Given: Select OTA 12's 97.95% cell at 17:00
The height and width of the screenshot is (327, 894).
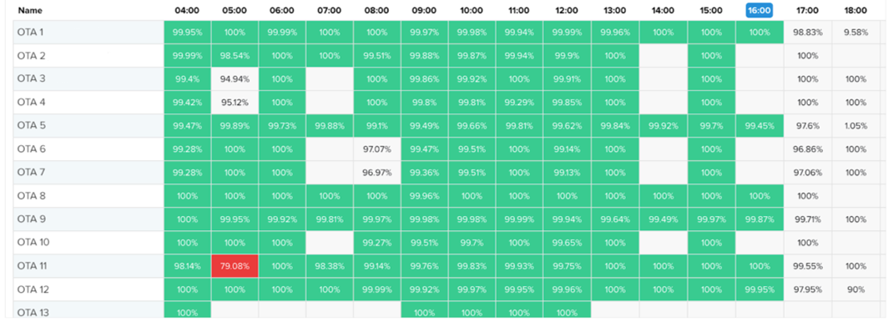Looking at the screenshot, I should pyautogui.click(x=808, y=289).
